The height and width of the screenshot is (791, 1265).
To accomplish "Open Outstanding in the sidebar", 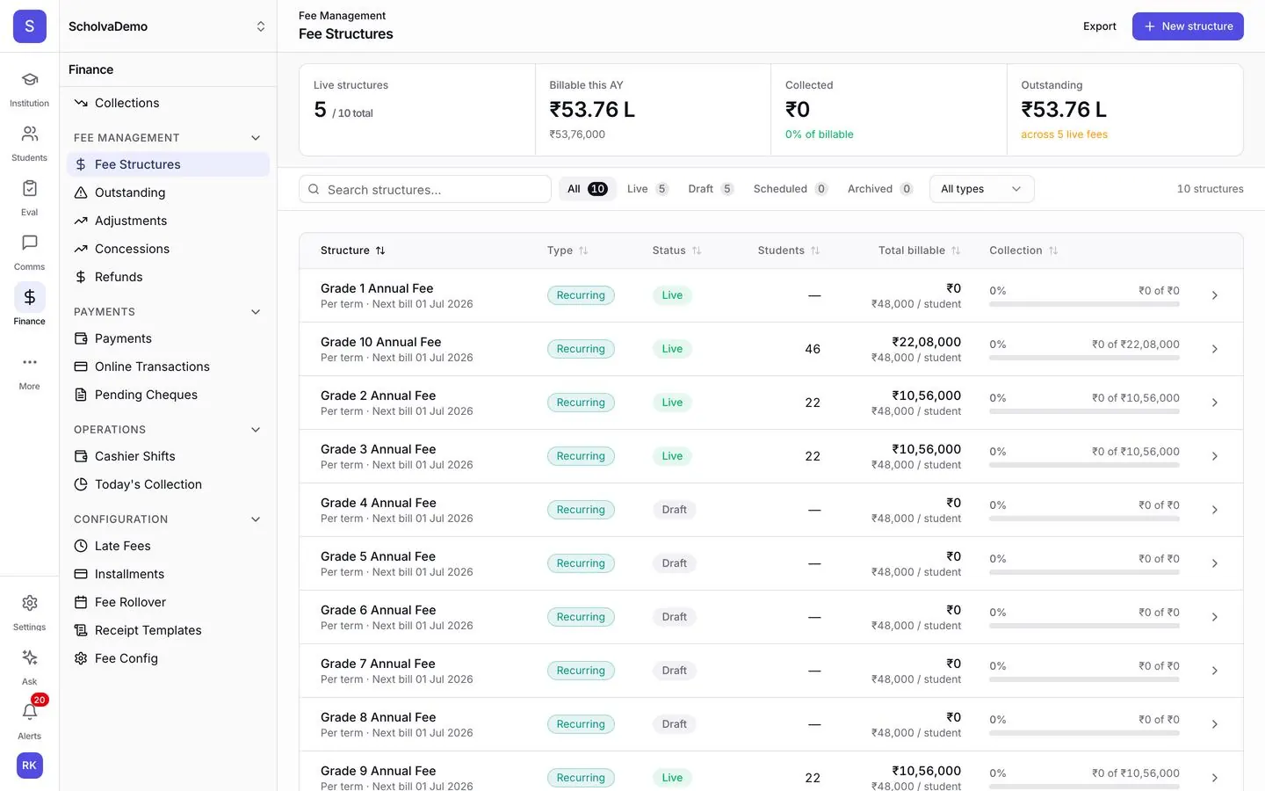I will point(168,192).
